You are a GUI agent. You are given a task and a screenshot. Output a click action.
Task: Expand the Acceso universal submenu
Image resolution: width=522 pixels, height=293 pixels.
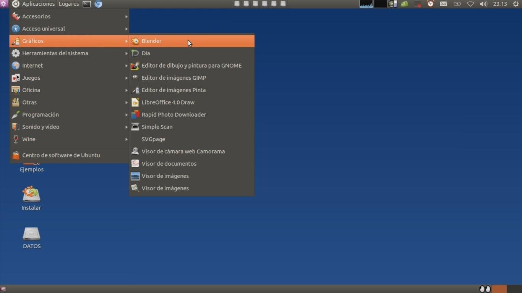coord(69,29)
